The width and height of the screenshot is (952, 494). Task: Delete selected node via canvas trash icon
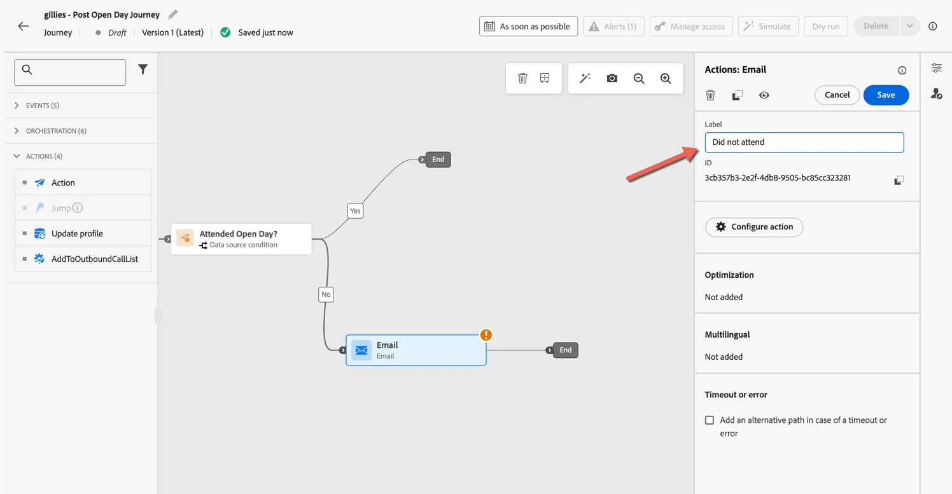[x=522, y=78]
